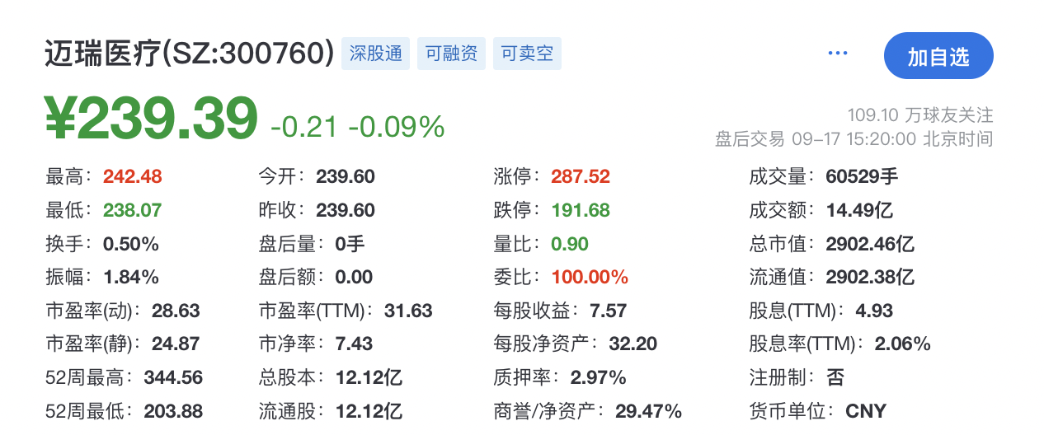Click the 委比 value 100.00%
This screenshot has width=1044, height=435.
tap(590, 277)
